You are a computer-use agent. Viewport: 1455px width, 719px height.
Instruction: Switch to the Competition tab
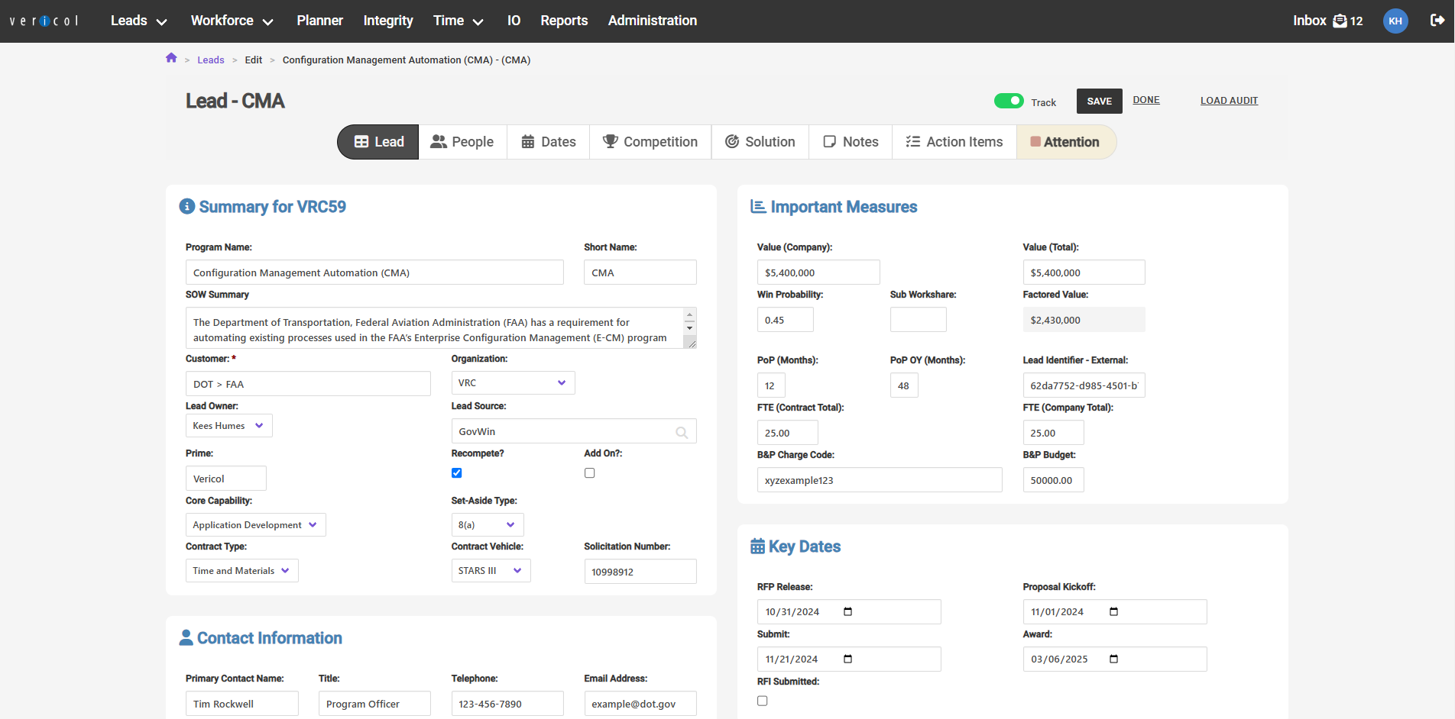[x=650, y=142]
